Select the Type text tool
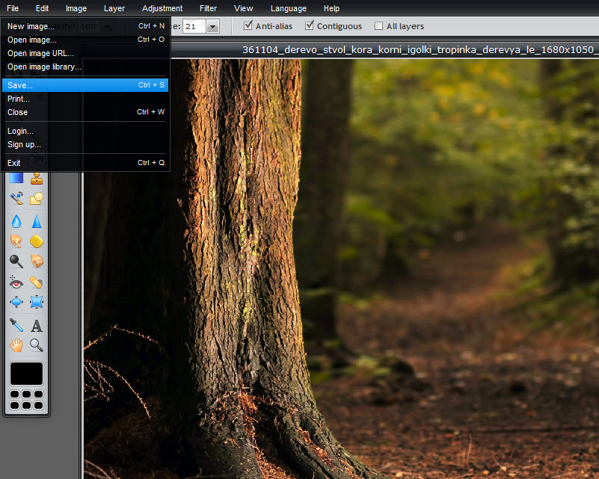 37,326
